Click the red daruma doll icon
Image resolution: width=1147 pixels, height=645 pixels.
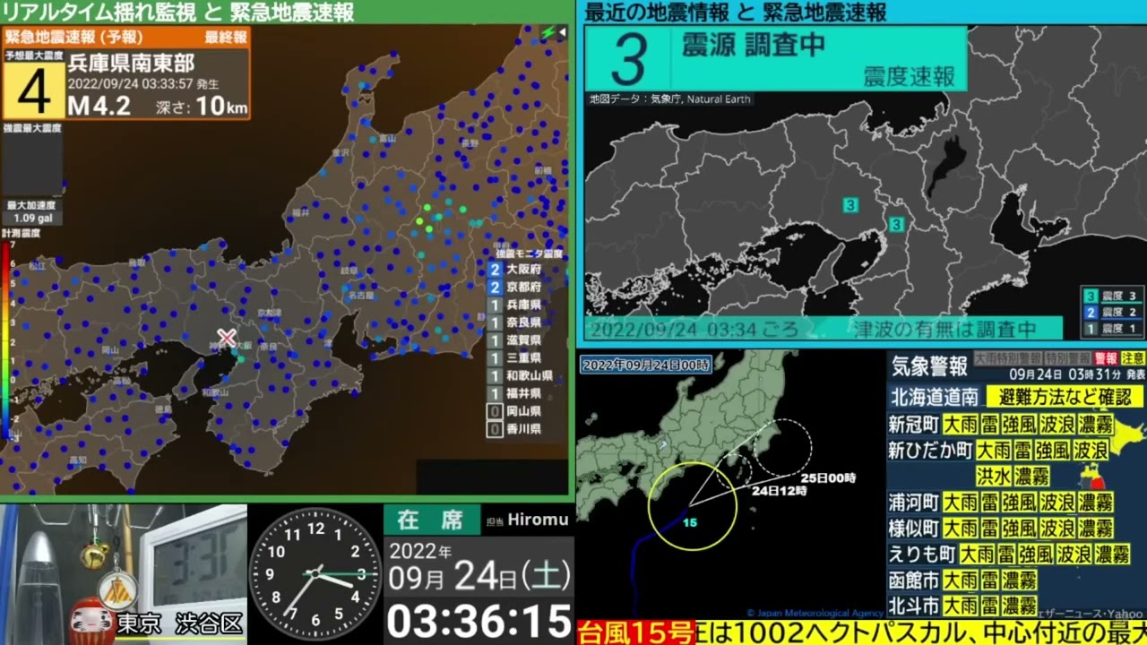click(x=92, y=620)
